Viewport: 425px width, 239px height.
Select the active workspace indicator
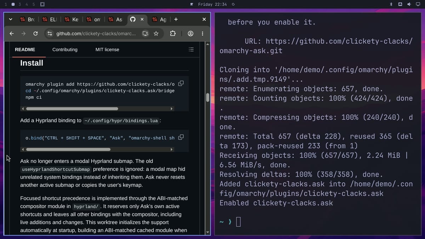(x=13, y=4)
